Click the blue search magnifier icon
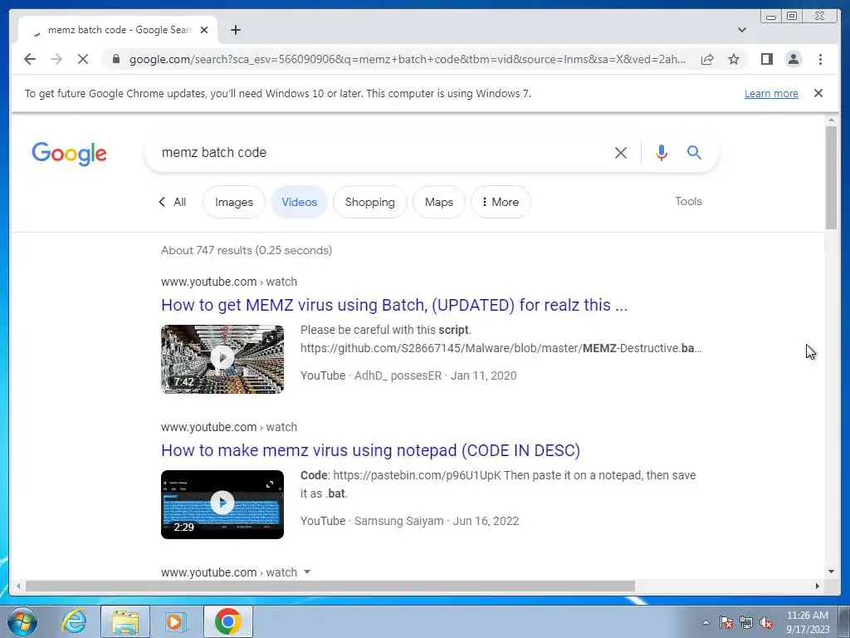The height and width of the screenshot is (638, 850). click(x=695, y=153)
